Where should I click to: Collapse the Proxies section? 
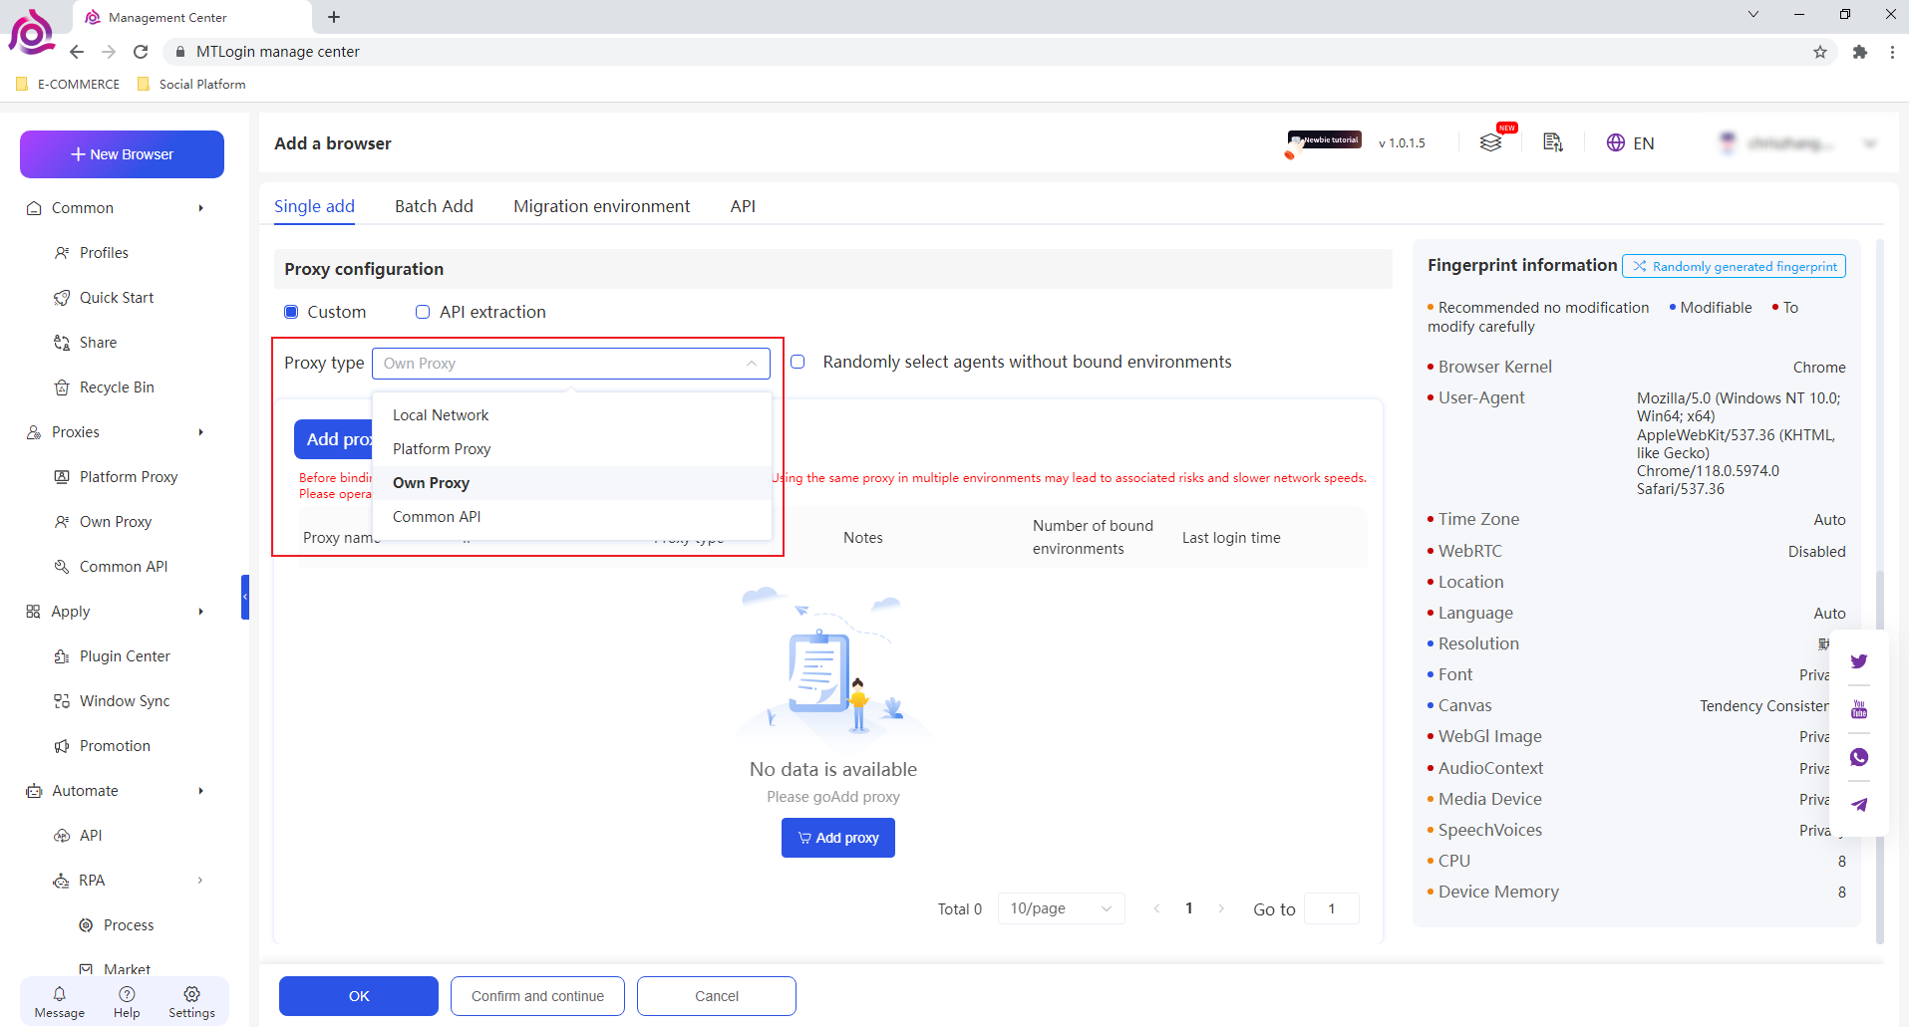tap(200, 432)
